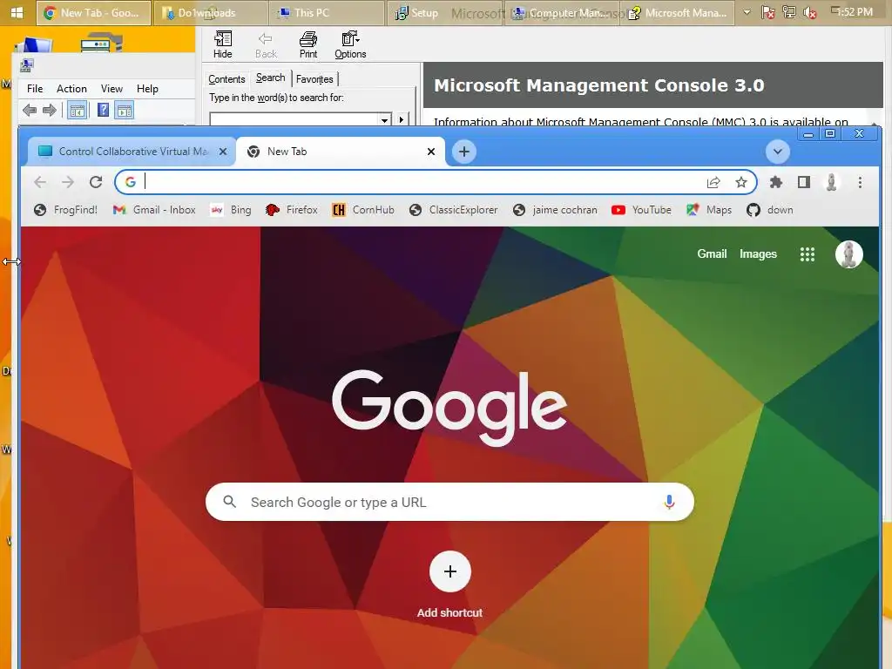
Task: Click MMC forward arrow toolbar icon
Action: 50,111
